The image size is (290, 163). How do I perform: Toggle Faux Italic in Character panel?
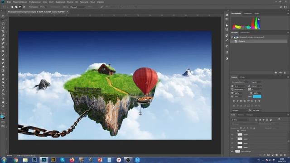[x=237, y=101]
